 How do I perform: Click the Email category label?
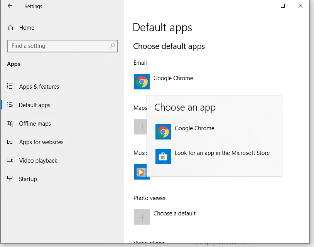tap(140, 63)
